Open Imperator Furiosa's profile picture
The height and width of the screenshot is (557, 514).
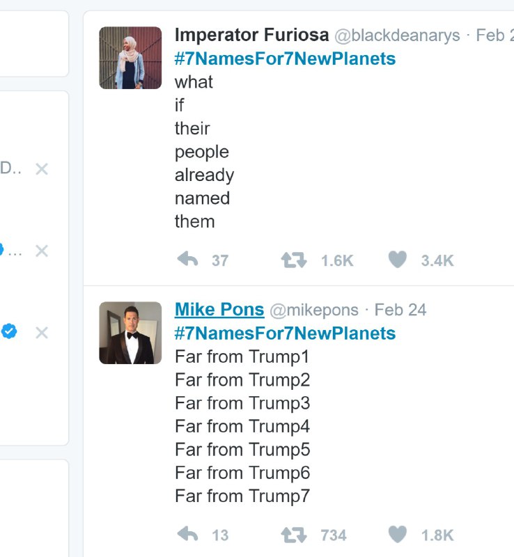[130, 58]
